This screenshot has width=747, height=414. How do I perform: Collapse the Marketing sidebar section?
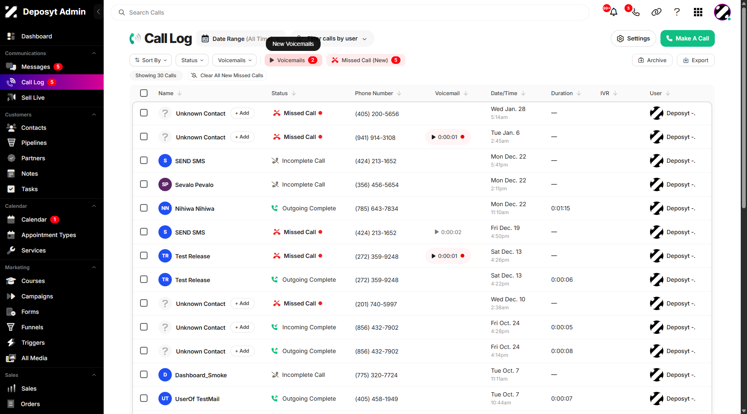coord(94,268)
